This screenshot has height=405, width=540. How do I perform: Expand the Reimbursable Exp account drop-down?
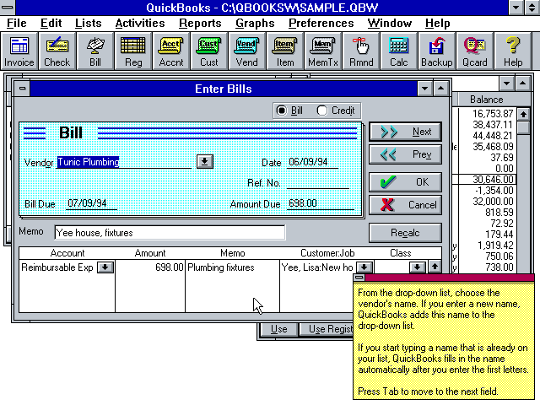pyautogui.click(x=105, y=267)
